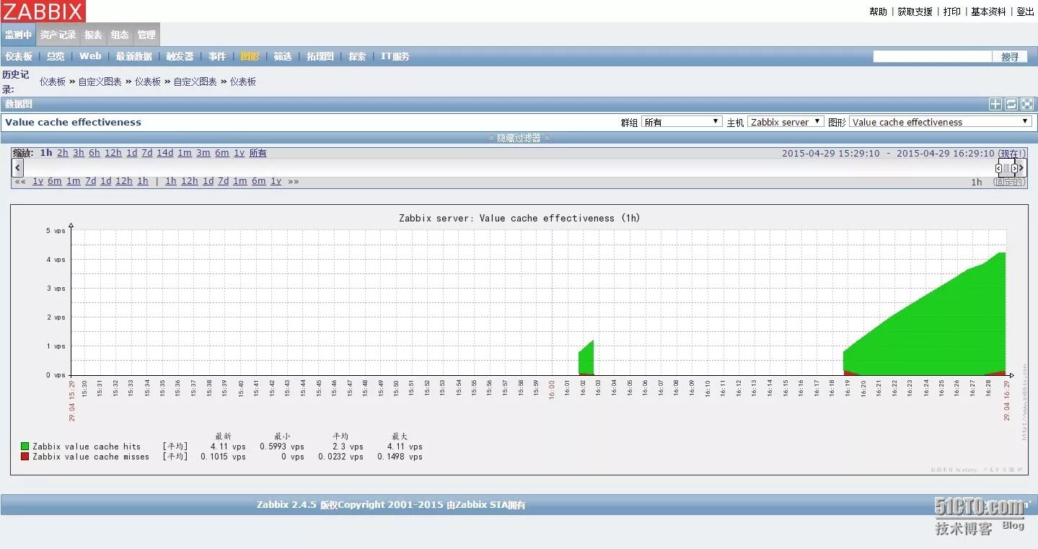Click the « double-chevron on the zoom bar
Image resolution: width=1038 pixels, height=549 pixels.
[x=20, y=181]
